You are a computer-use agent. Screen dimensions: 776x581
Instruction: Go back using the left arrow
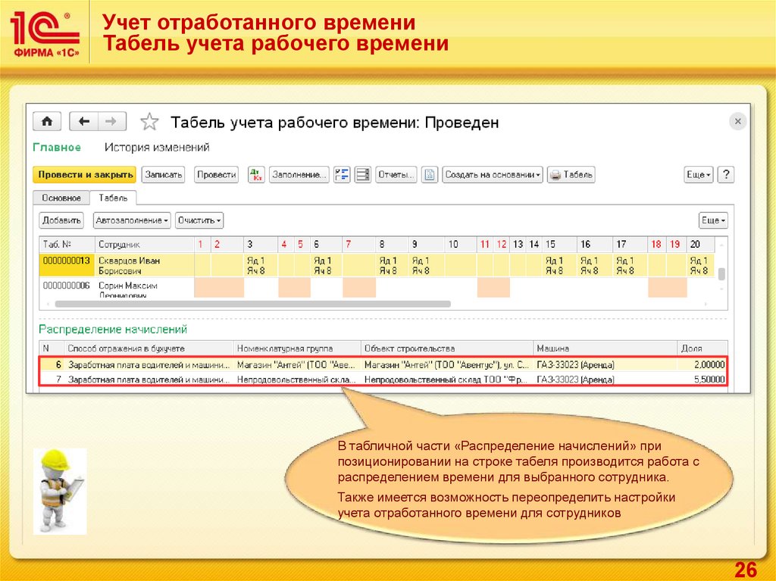click(84, 122)
